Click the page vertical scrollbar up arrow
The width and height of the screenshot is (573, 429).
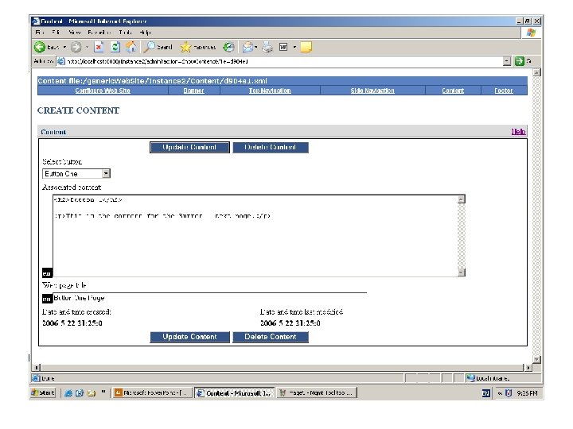click(537, 72)
